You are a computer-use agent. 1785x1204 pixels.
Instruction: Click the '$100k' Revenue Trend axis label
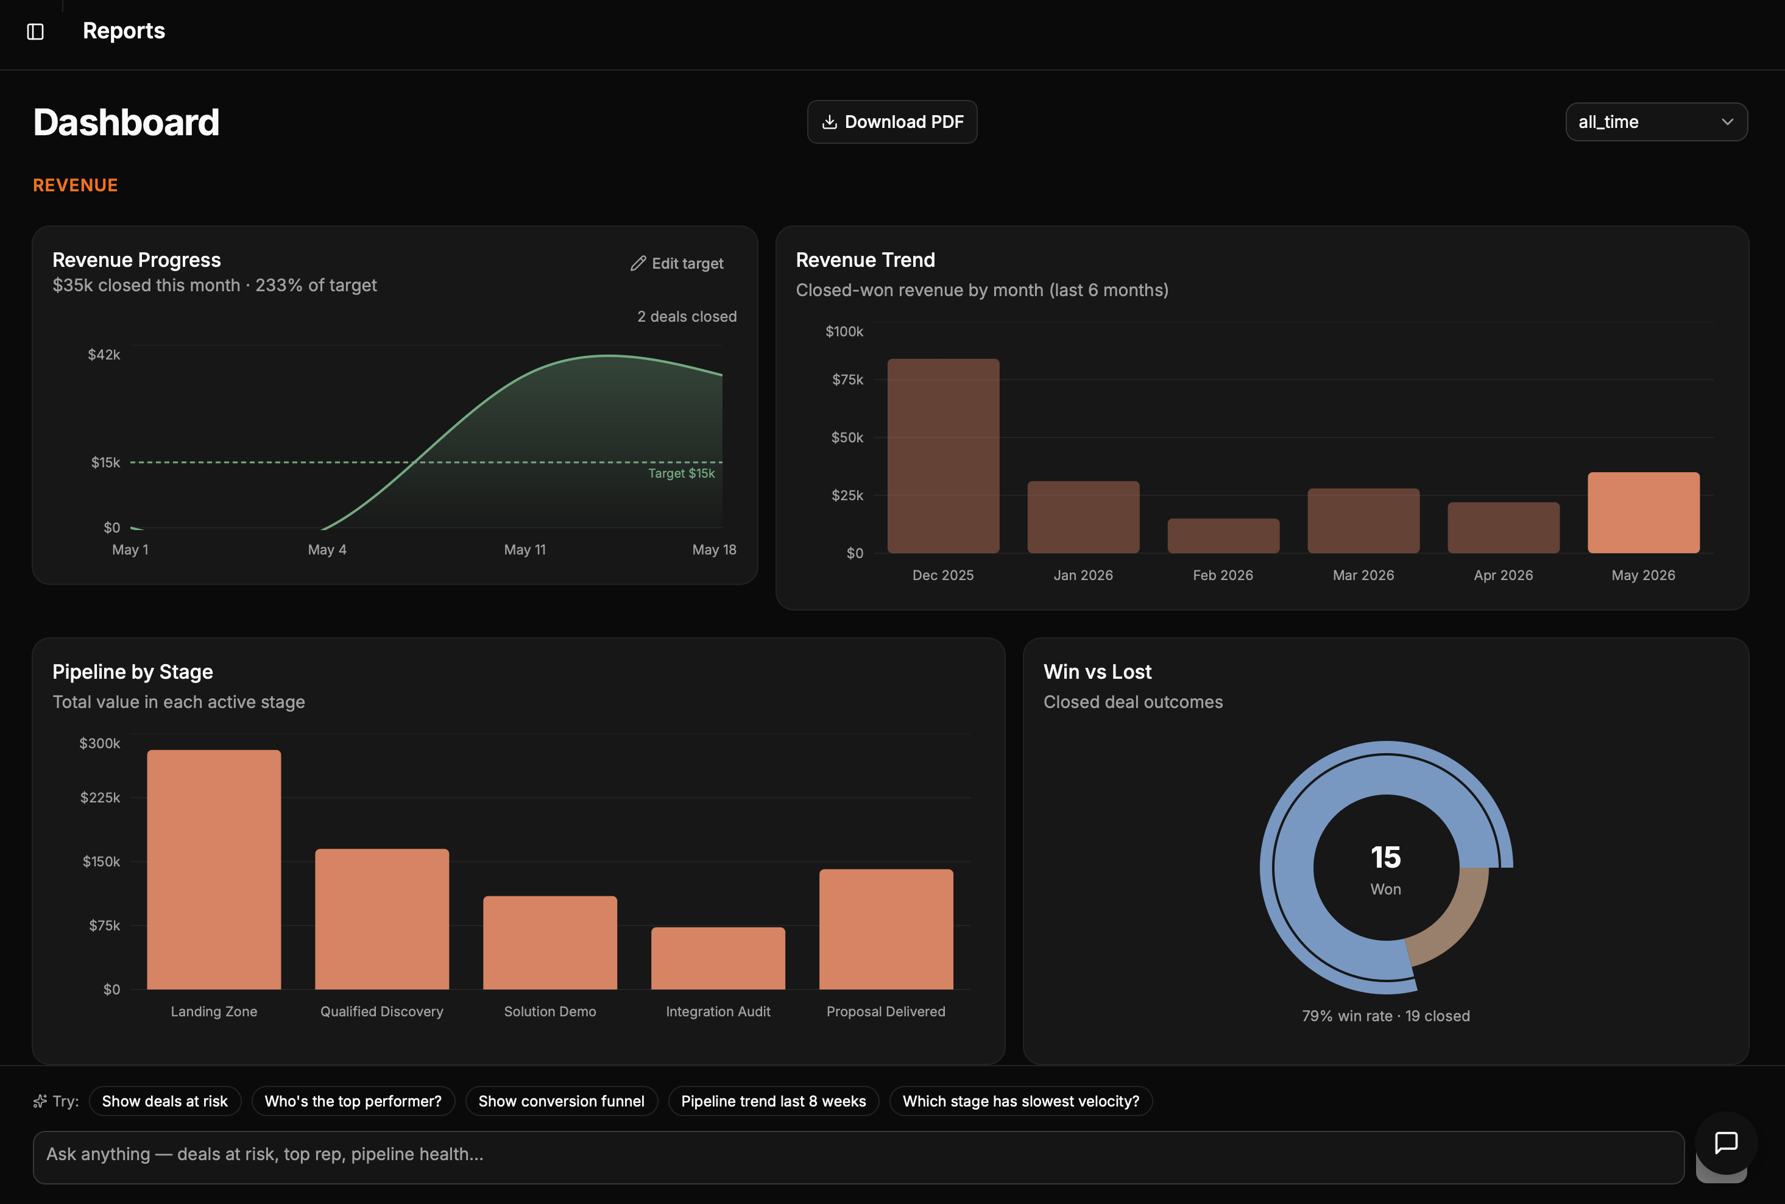coord(844,331)
